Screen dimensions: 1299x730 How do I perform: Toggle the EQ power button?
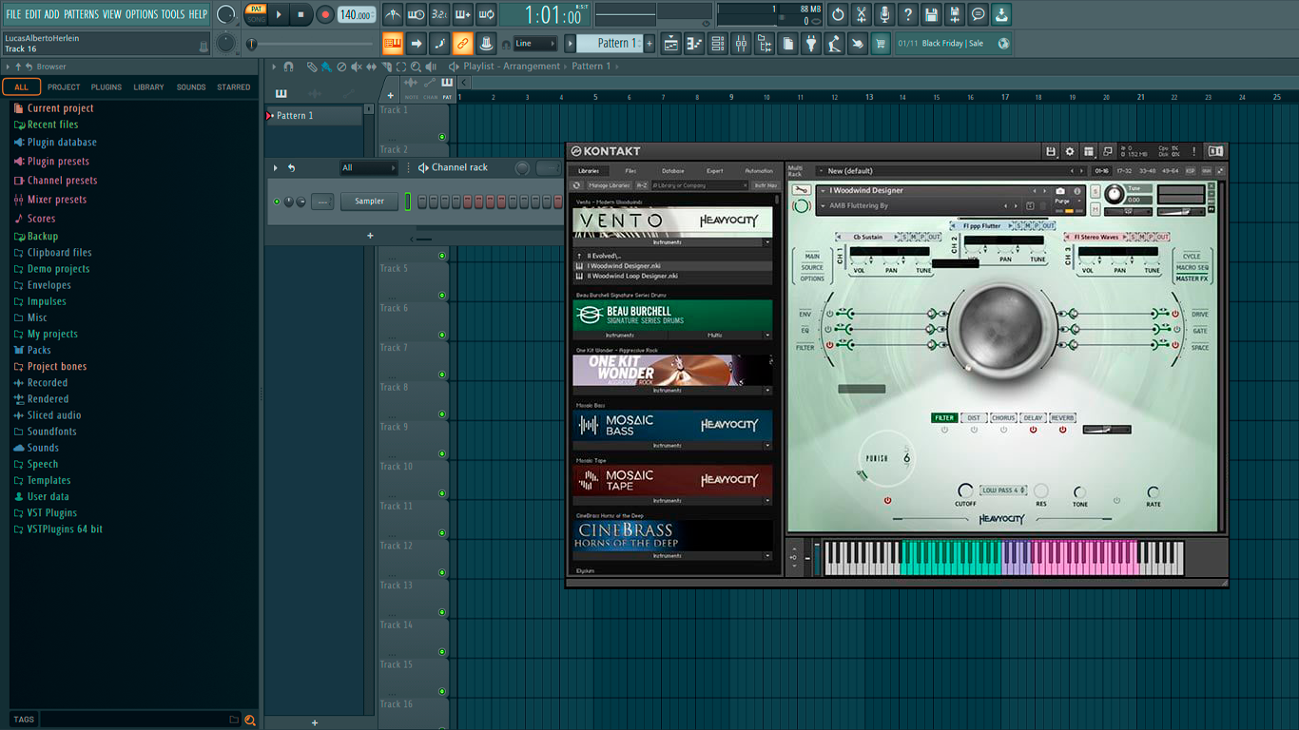(x=829, y=330)
